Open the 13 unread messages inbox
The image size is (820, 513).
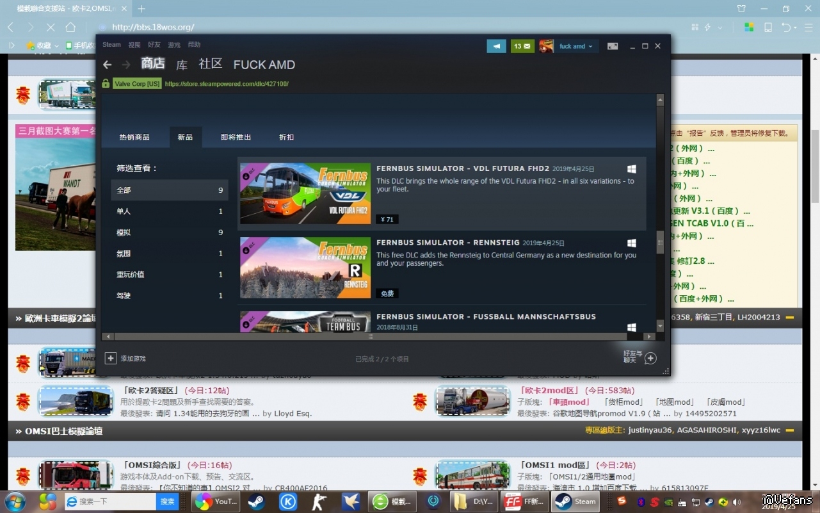[522, 46]
